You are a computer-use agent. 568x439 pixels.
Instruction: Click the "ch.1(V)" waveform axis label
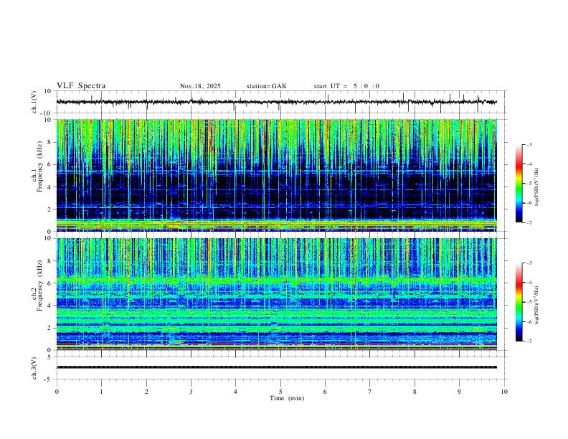[x=34, y=102]
